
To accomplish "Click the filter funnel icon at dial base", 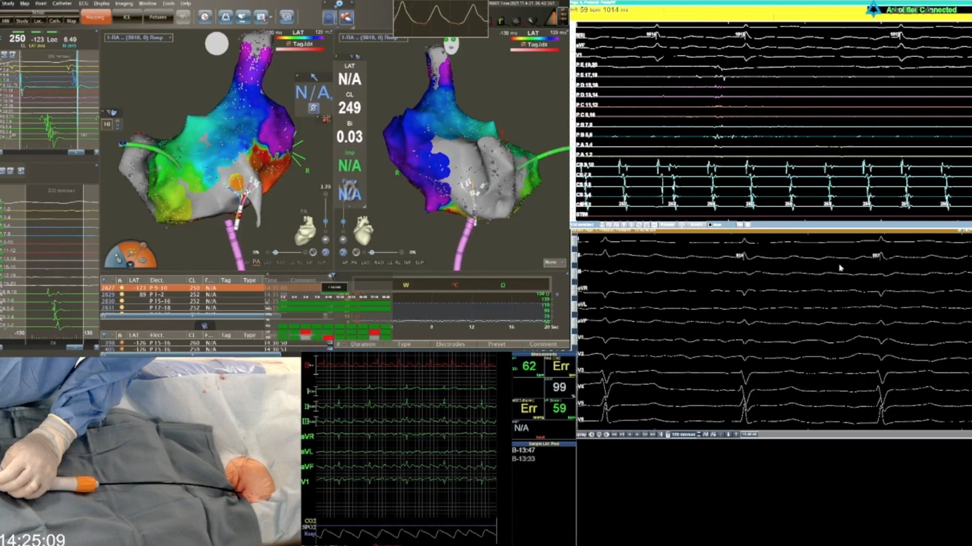I will point(130,265).
